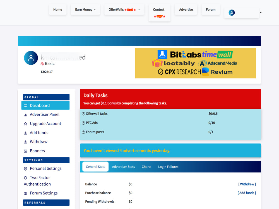The image size is (279, 209).
Task: Click the PTC Ads clock icon
Action: pyautogui.click(x=83, y=123)
